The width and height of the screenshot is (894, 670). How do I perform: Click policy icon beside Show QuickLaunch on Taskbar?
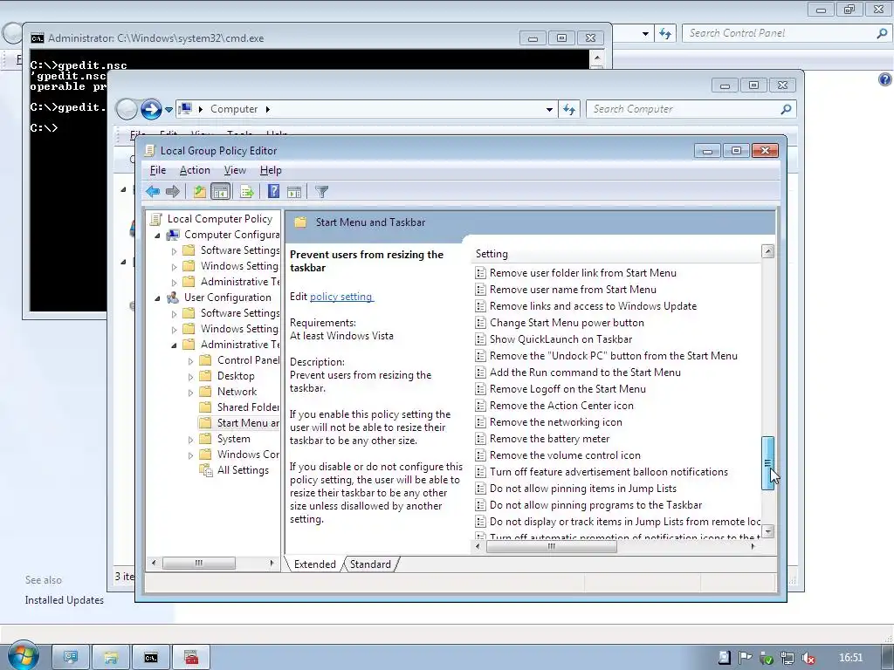pyautogui.click(x=481, y=339)
